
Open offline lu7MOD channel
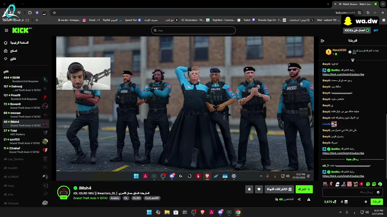25,177
